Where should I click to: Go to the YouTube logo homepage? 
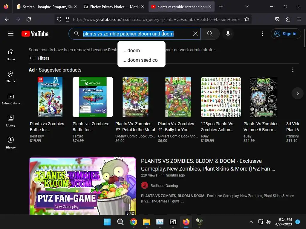pyautogui.click(x=35, y=34)
